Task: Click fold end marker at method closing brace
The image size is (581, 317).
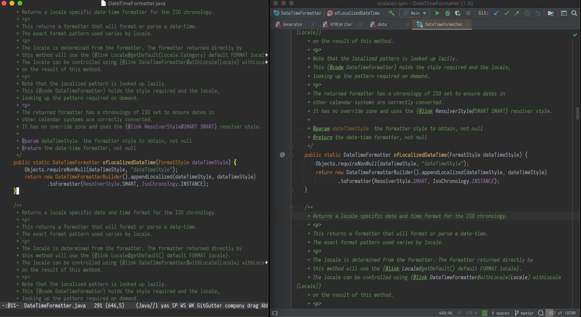Action: (291, 190)
